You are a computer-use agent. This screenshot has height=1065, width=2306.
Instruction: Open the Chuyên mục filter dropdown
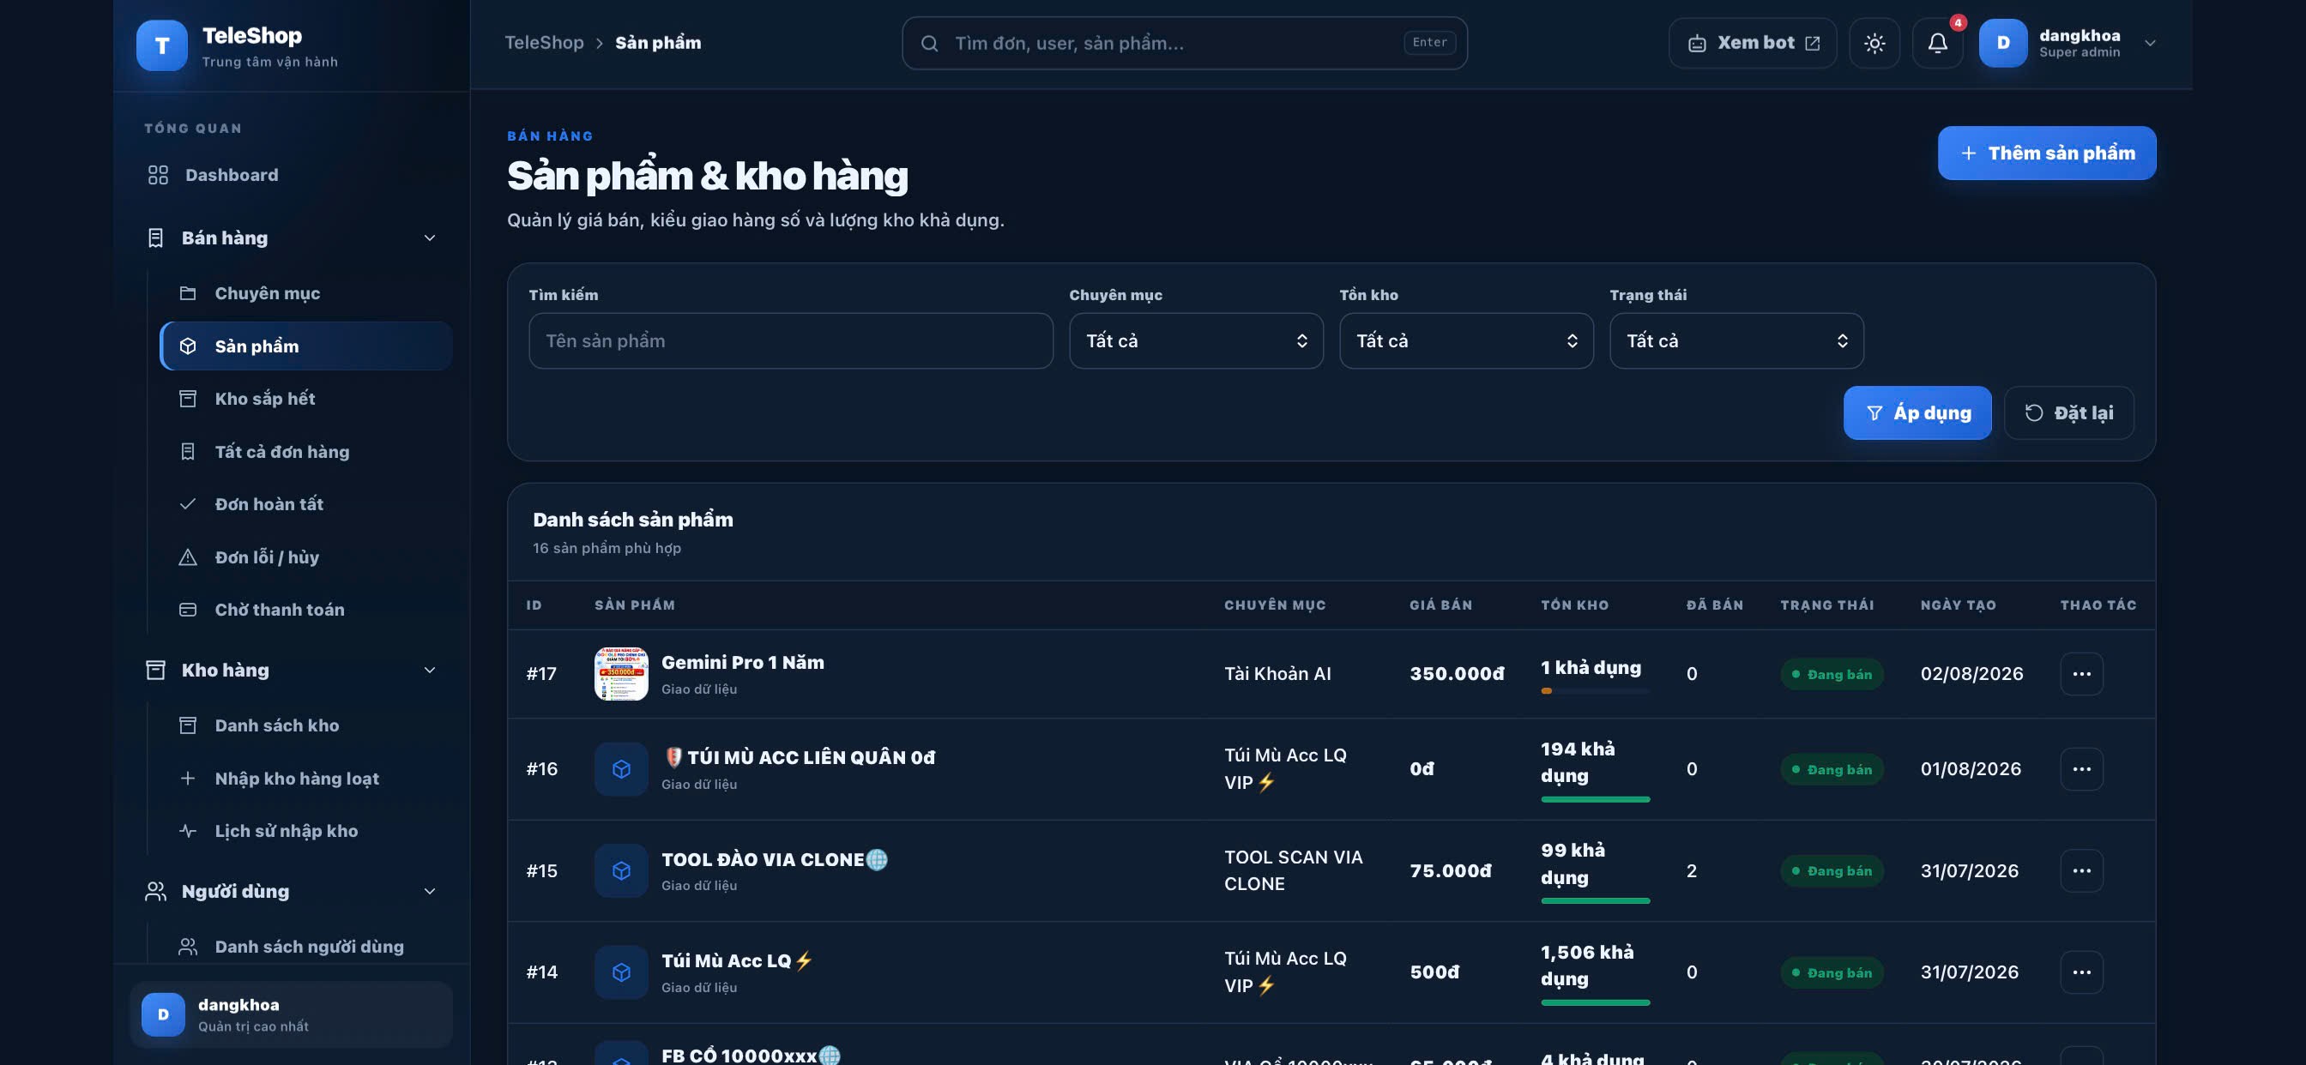[1196, 341]
